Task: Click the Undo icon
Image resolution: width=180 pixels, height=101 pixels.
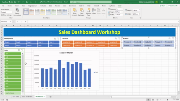Action: point(19,2)
